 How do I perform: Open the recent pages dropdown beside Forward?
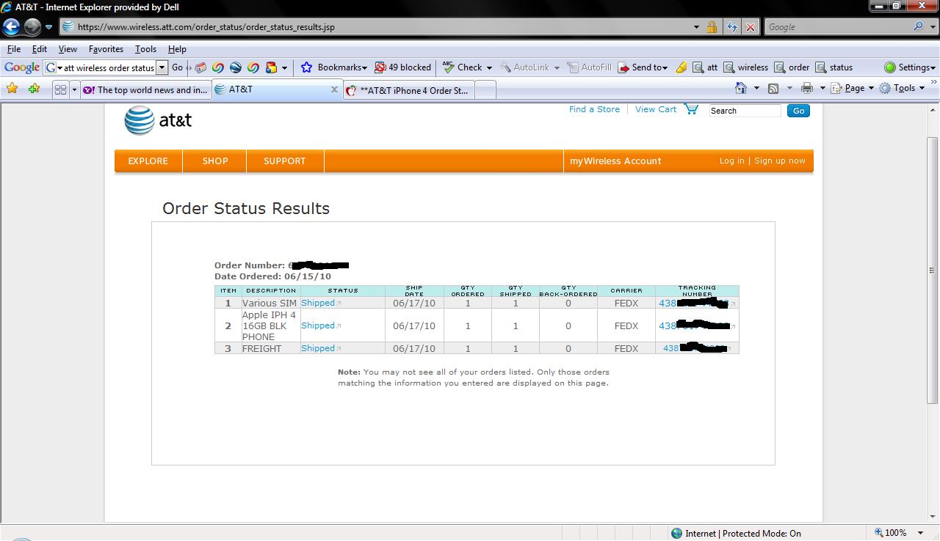click(x=49, y=27)
